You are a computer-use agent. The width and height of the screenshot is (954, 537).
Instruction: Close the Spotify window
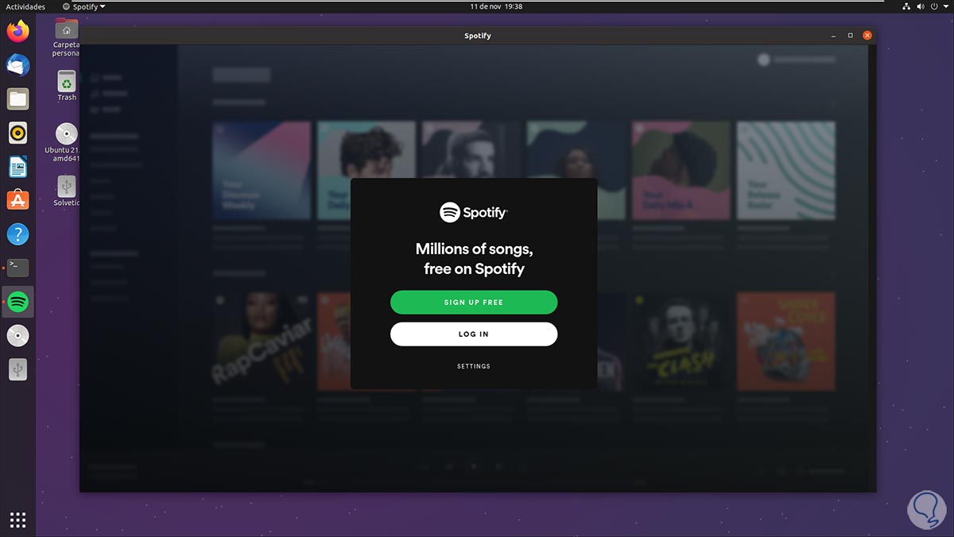(x=868, y=36)
